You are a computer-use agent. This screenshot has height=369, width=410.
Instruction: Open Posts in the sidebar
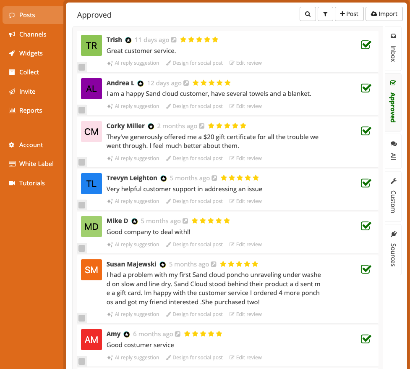tap(33, 15)
